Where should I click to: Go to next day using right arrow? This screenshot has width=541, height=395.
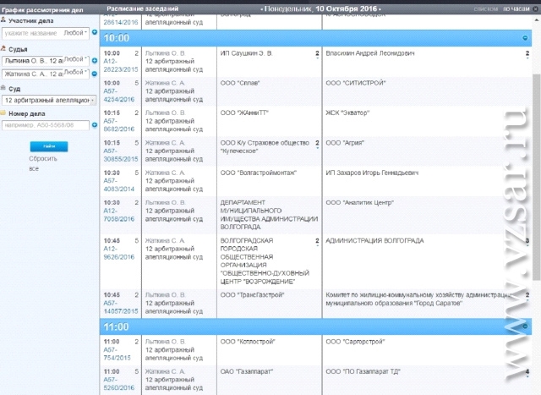380,8
